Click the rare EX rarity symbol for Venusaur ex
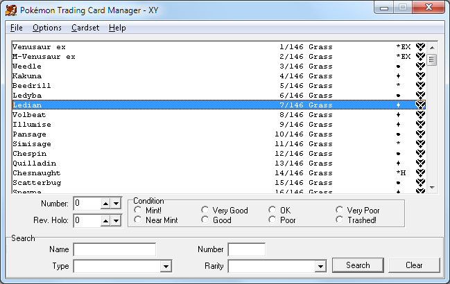This screenshot has width=450, height=284. click(x=404, y=47)
